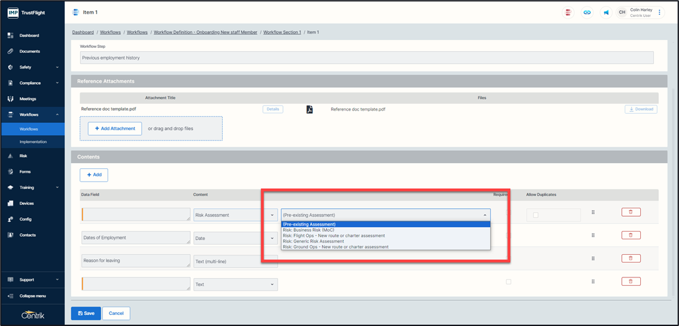
Task: Click the Add Attachment button
Action: pyautogui.click(x=115, y=129)
